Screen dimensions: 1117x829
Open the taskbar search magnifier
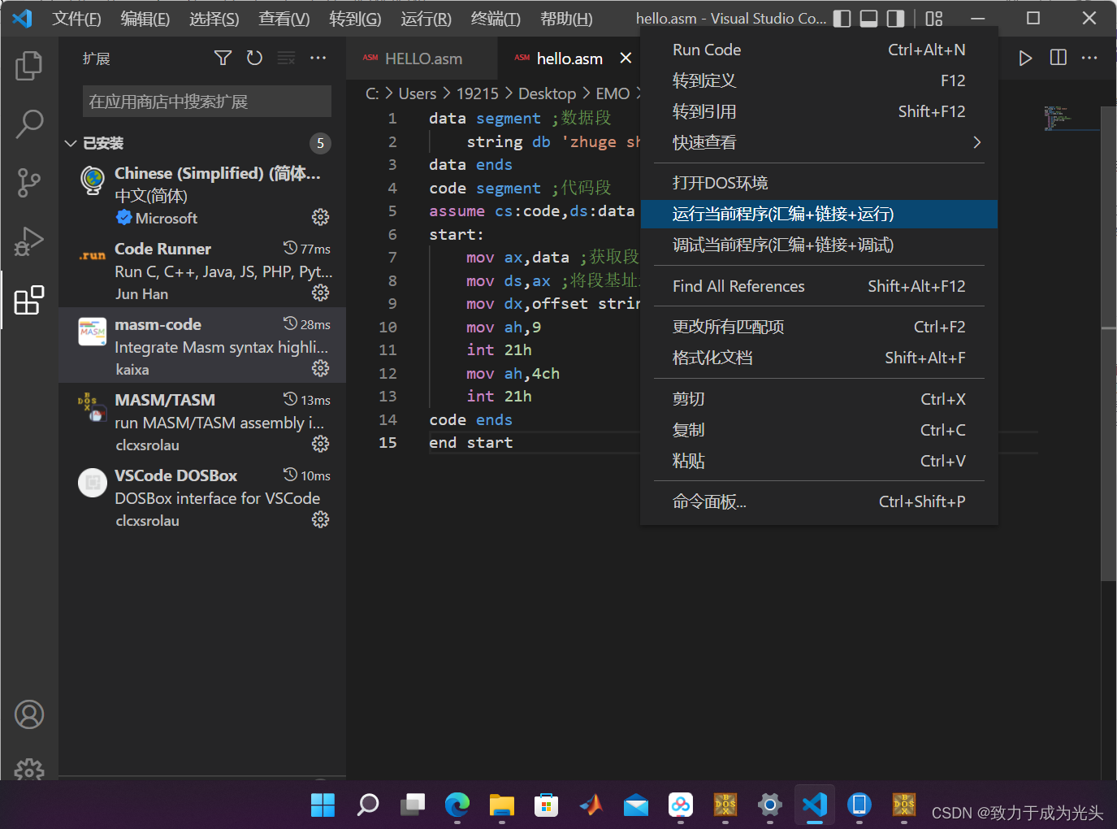(x=367, y=805)
